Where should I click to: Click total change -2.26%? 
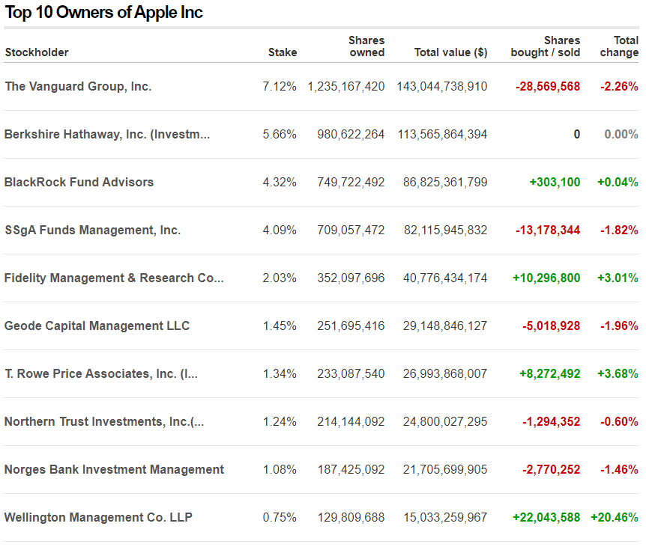619,86
